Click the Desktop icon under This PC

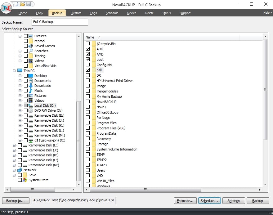pyautogui.click(x=31, y=76)
